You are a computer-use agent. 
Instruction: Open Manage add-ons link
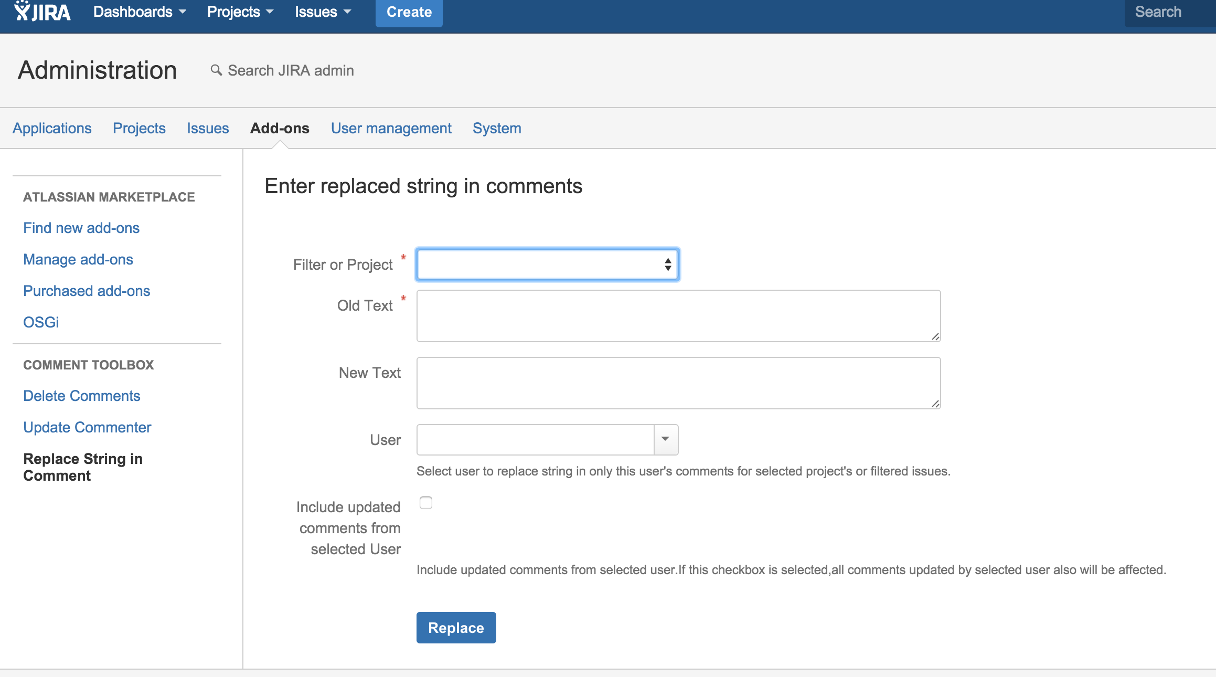78,259
